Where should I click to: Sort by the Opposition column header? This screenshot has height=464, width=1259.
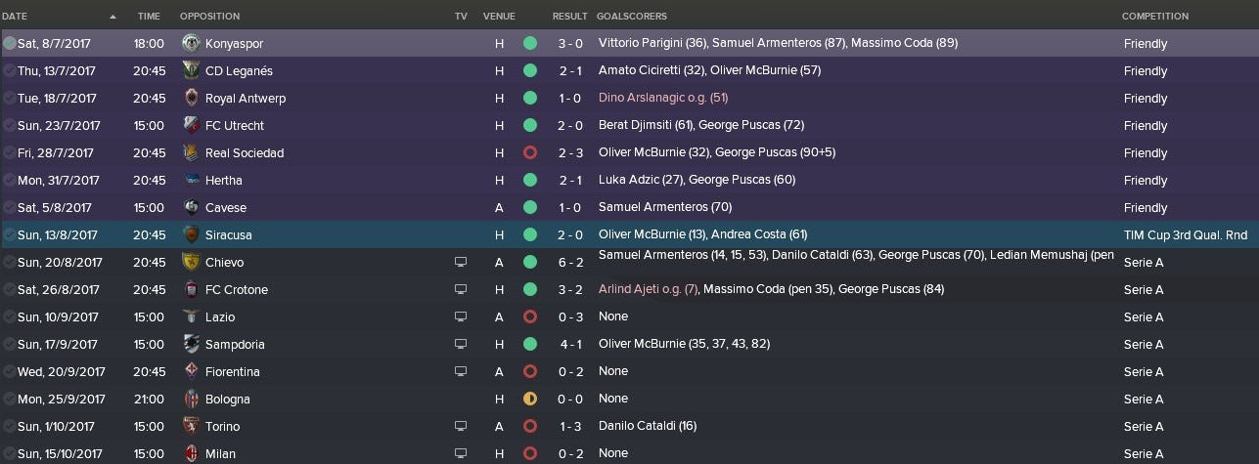point(209,17)
